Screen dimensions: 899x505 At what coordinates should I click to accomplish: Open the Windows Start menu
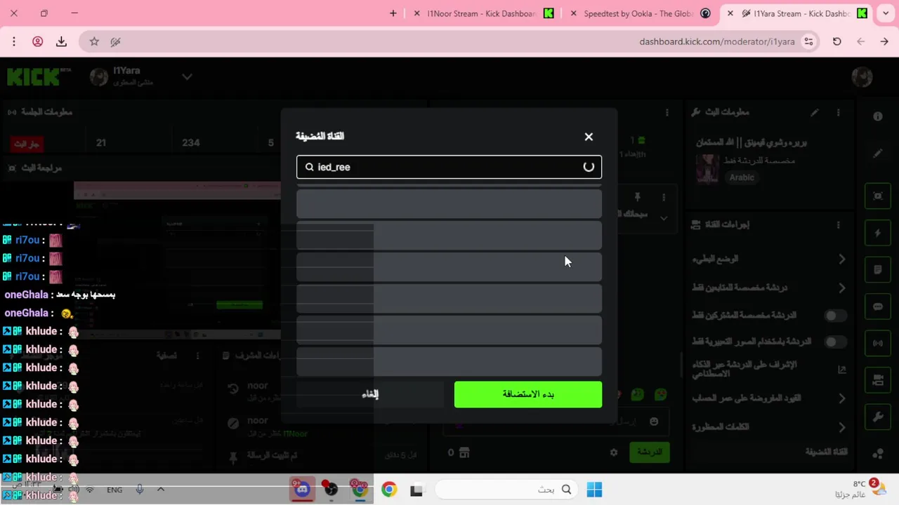pos(594,490)
